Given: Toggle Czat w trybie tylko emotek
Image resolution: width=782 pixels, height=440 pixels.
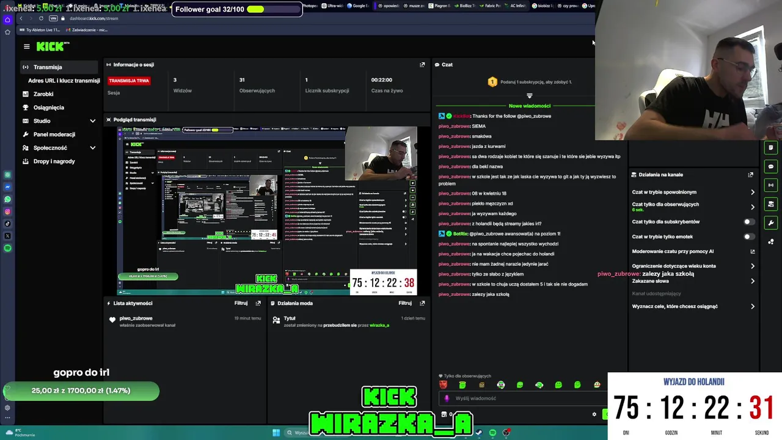Looking at the screenshot, I should click(x=748, y=237).
